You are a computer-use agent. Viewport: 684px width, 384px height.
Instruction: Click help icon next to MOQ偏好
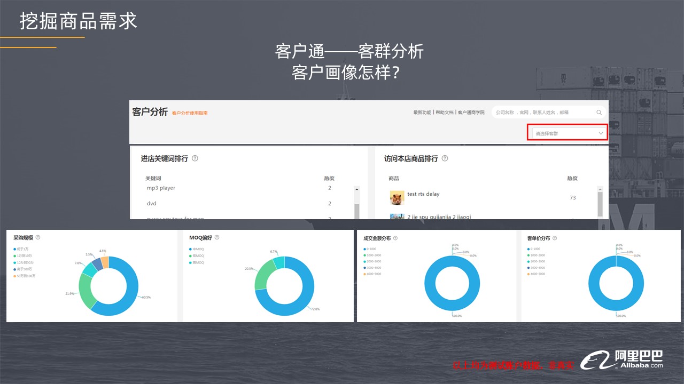click(217, 237)
